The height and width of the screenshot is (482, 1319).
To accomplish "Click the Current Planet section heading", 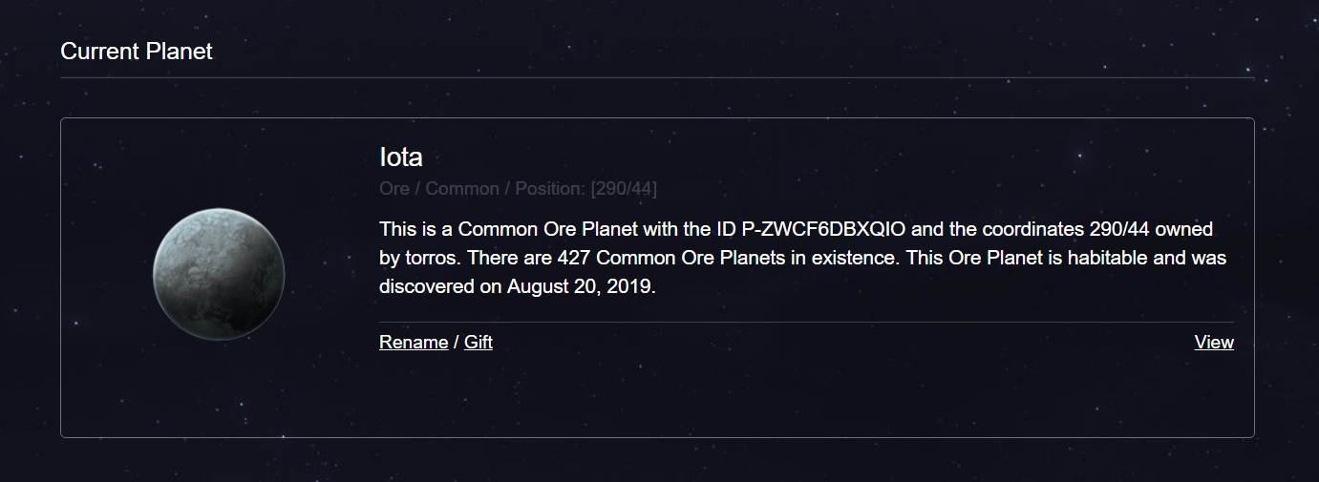I will [137, 52].
